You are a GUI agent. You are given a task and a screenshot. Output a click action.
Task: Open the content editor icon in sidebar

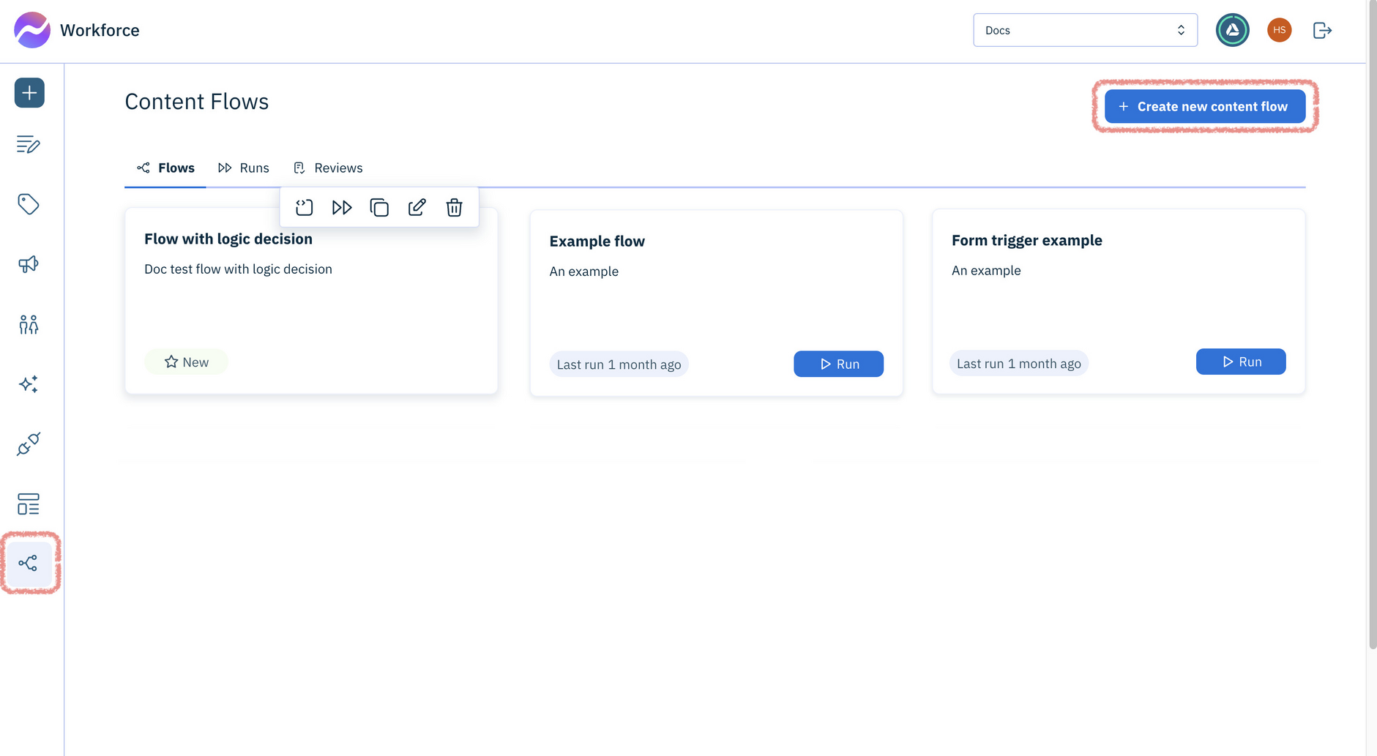(28, 144)
